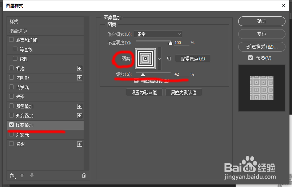Screen dimensions: 292x187
Task: Enable the 内发光 checkbox
Action: [x=12, y=87]
